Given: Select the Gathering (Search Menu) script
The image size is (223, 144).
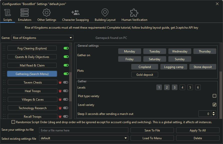Looking at the screenshot, I should pyautogui.click(x=32, y=74).
